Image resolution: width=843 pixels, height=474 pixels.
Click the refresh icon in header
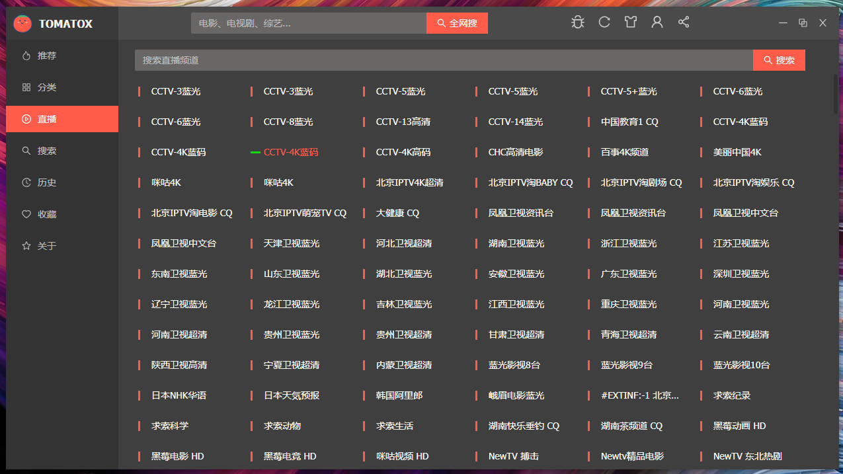pos(604,22)
